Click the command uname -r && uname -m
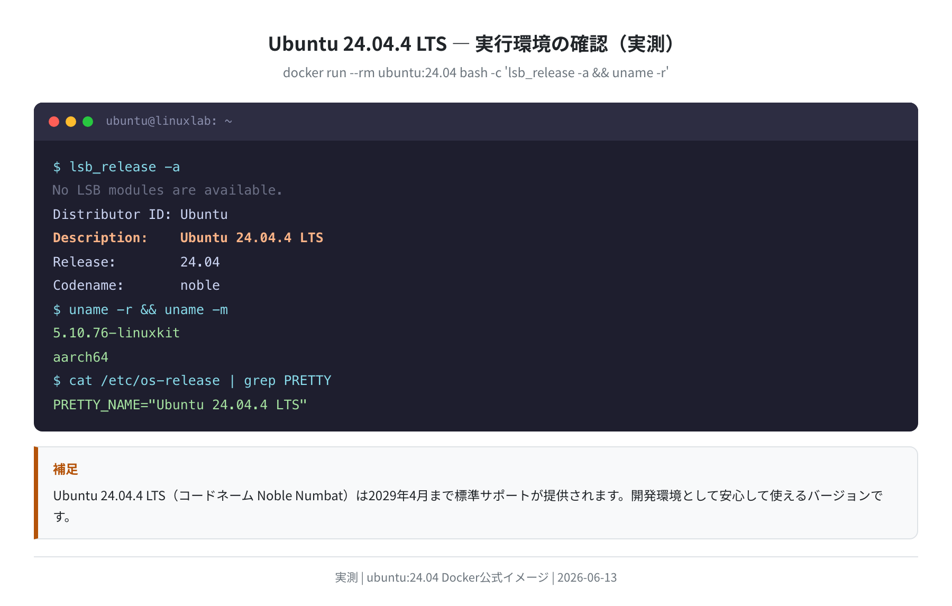 click(140, 310)
